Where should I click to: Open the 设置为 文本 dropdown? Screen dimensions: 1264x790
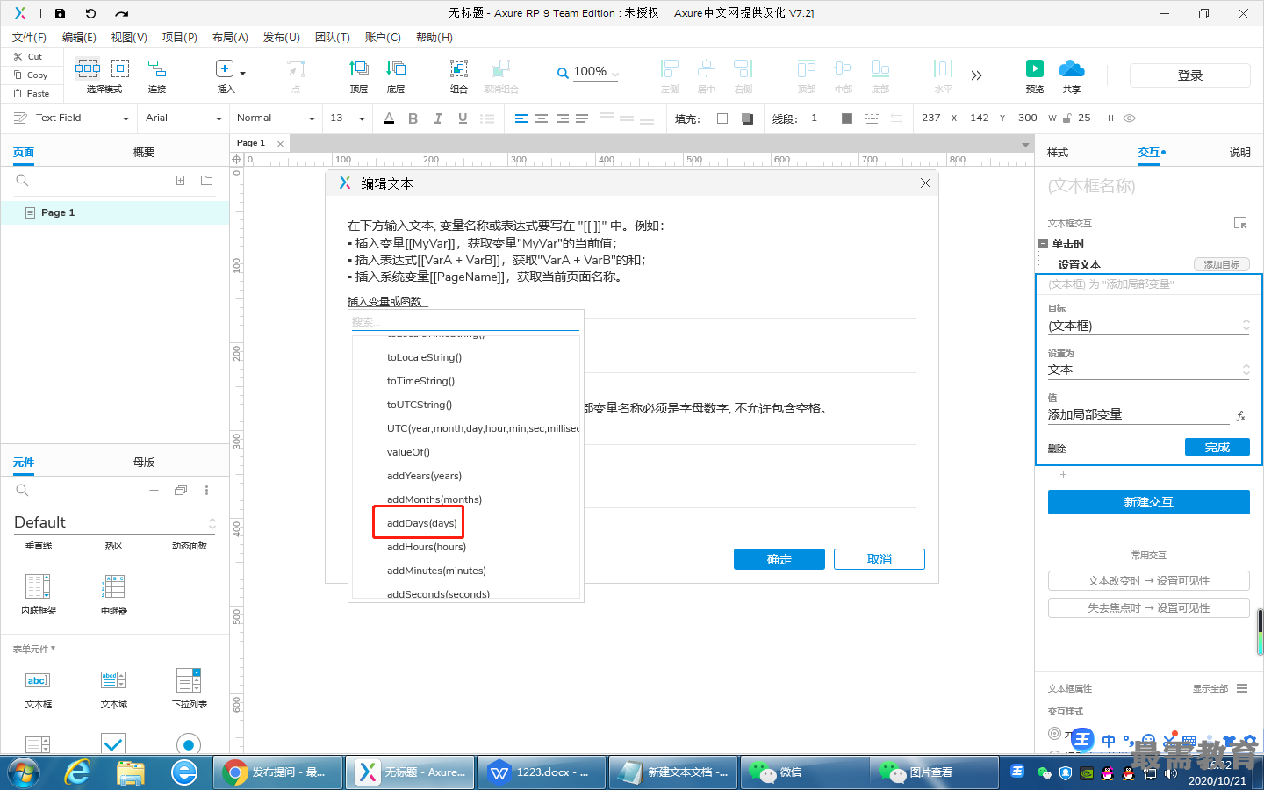1148,370
